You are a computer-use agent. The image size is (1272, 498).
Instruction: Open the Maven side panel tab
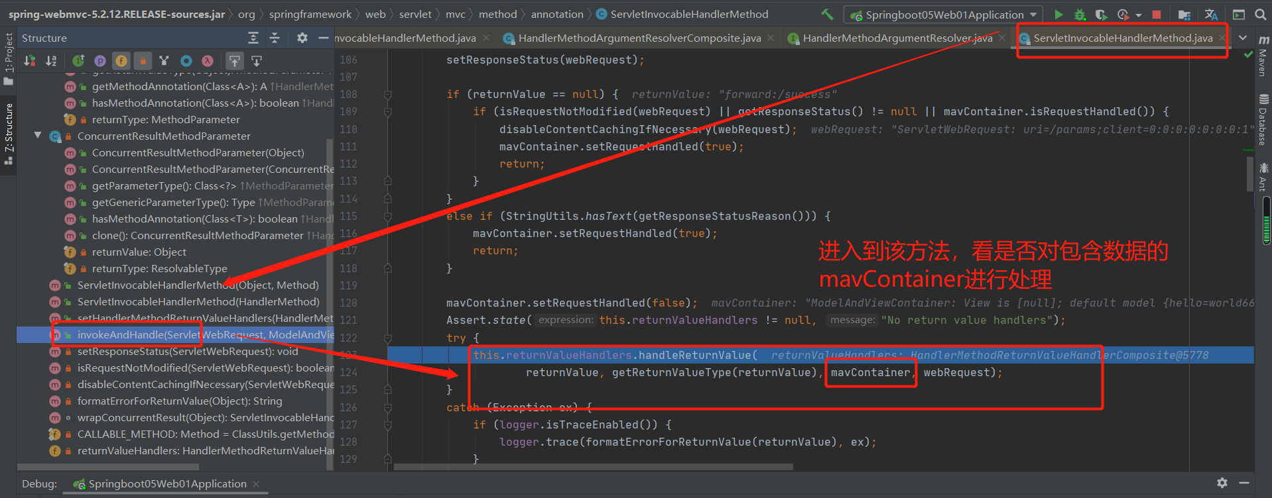pyautogui.click(x=1263, y=57)
